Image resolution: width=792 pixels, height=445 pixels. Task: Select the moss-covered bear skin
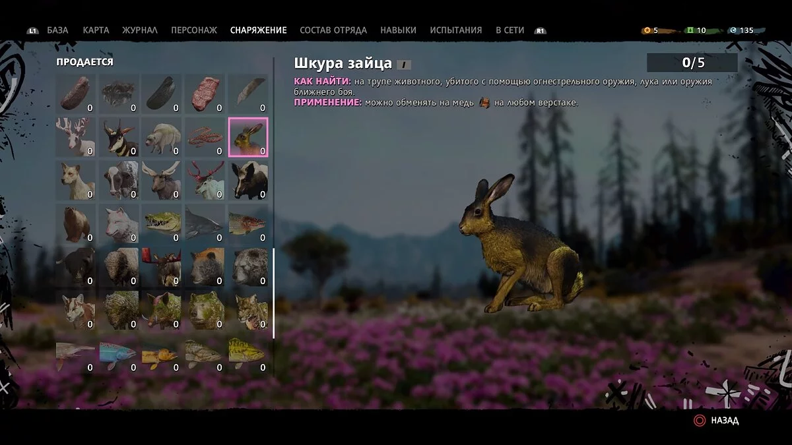205,311
